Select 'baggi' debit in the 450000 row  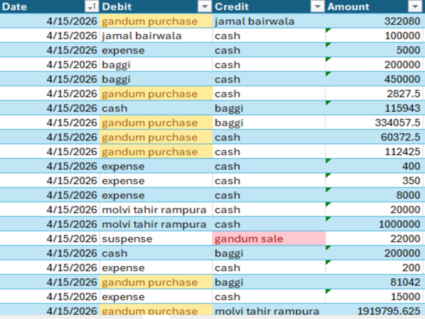pos(156,79)
